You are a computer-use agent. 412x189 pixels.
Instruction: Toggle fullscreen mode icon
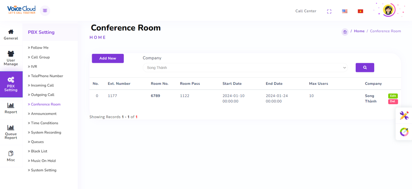point(329,11)
